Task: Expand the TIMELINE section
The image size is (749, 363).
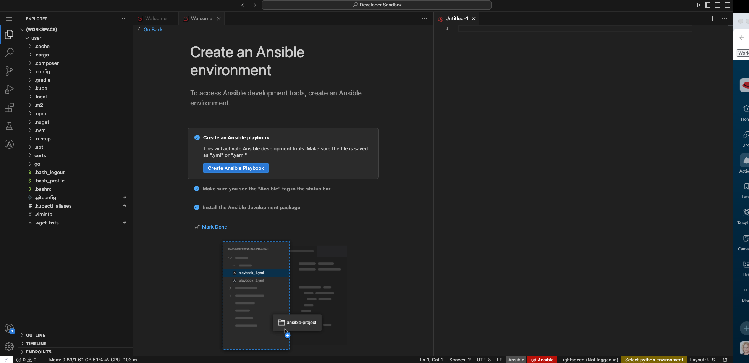Action: 36,344
